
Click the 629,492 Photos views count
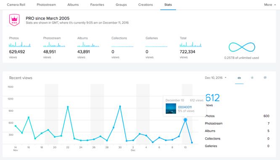coord(17,52)
